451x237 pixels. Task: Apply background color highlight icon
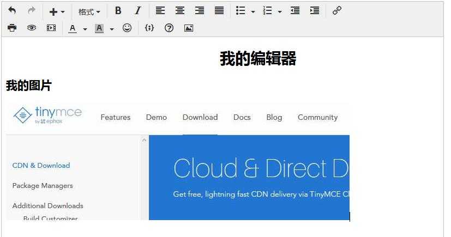[99, 28]
